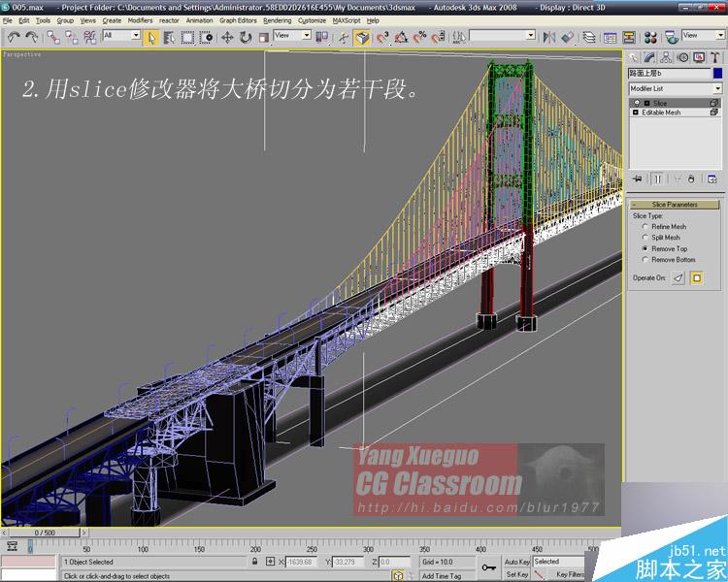
Task: Activate Unlink Selection tool
Action: (72, 37)
